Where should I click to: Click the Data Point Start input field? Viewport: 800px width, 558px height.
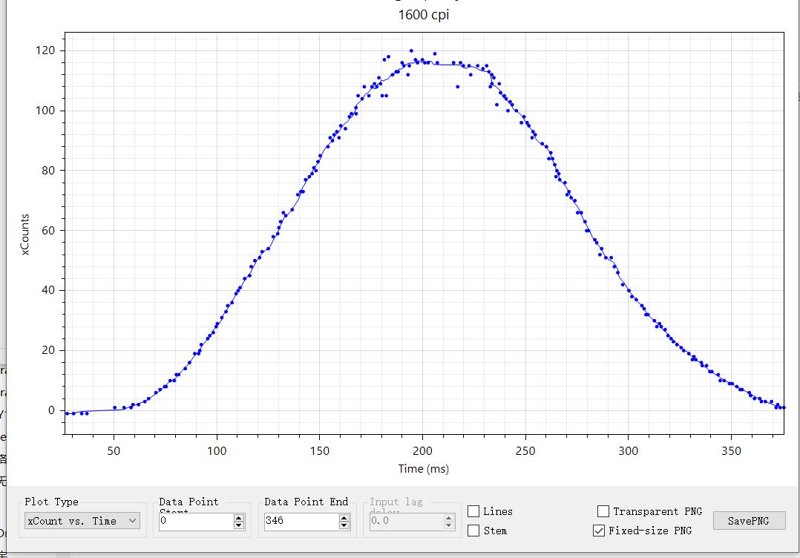tap(196, 522)
